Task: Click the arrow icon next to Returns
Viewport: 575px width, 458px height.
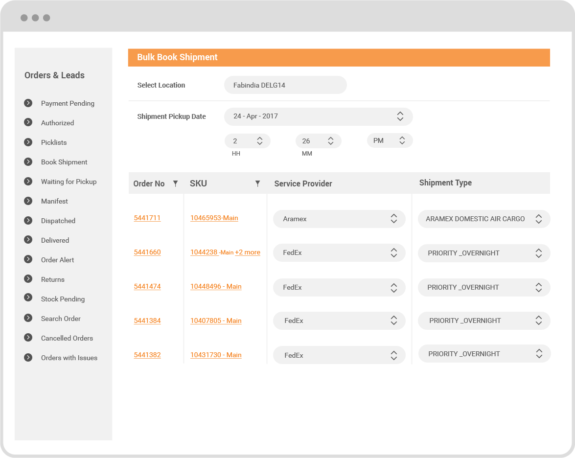Action: (28, 279)
